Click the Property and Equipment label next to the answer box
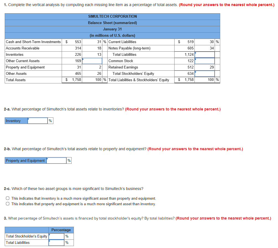Image resolution: width=278 pixels, height=248 pixels. click(x=25, y=160)
